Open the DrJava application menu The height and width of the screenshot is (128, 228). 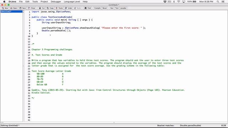pos(12,1)
